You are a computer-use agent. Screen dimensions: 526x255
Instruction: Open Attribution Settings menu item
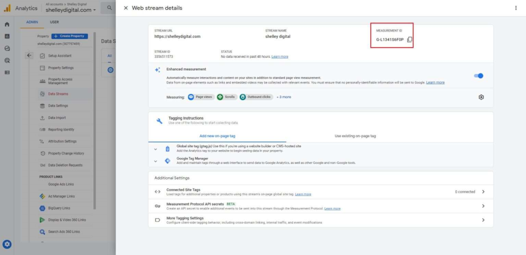(x=62, y=141)
